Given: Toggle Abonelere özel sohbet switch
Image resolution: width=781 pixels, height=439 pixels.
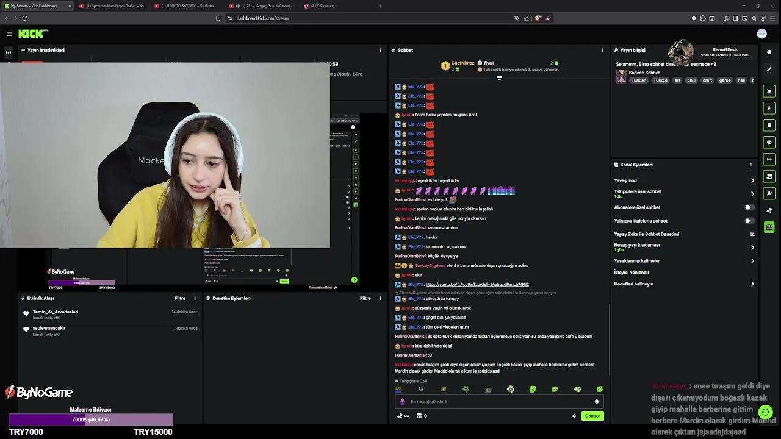Looking at the screenshot, I should click(x=749, y=207).
